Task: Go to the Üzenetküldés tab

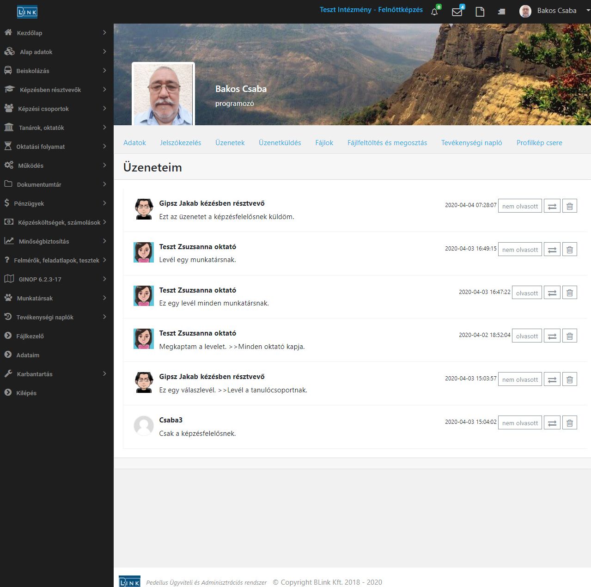Action: tap(280, 143)
